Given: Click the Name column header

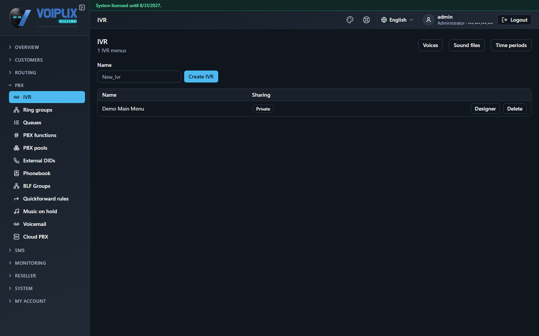Looking at the screenshot, I should tap(109, 95).
